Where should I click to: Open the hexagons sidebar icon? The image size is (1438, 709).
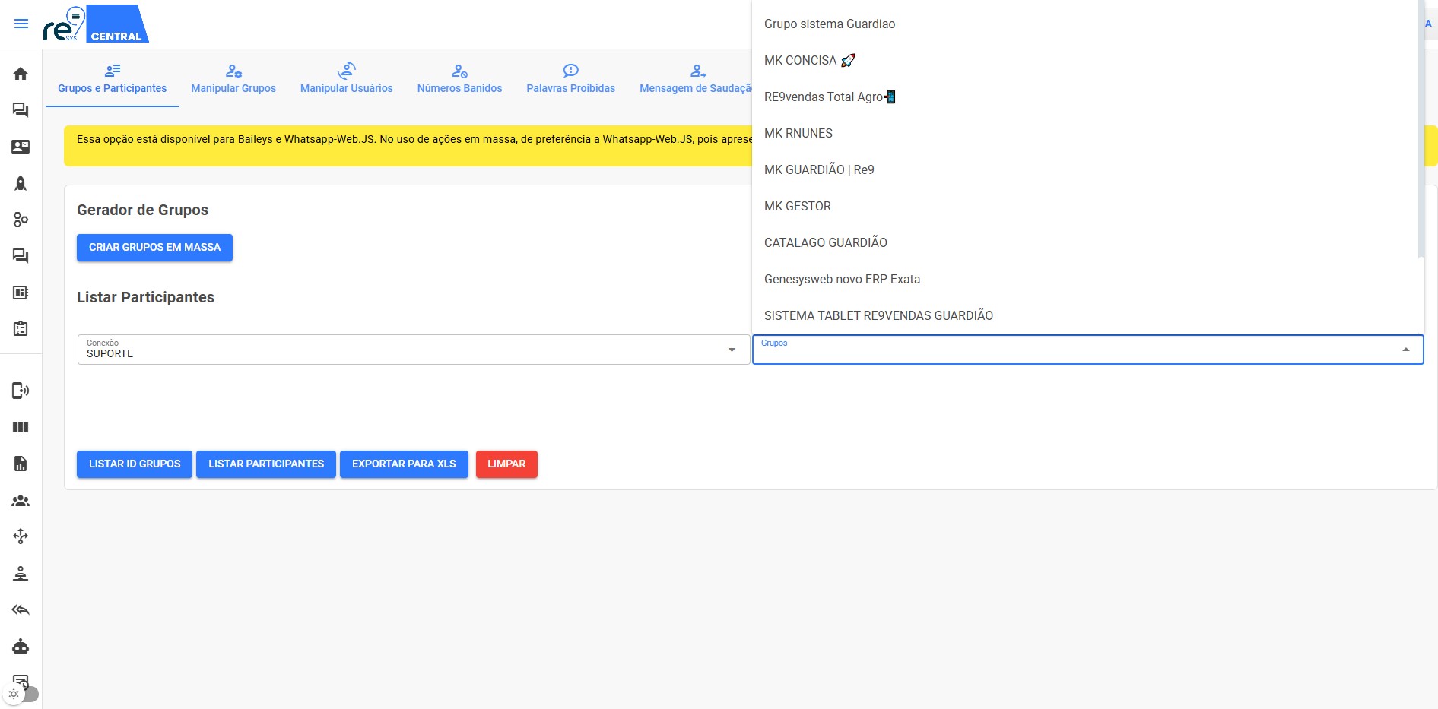pos(21,220)
